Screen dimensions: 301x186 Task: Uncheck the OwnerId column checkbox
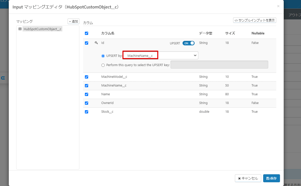(x=87, y=103)
